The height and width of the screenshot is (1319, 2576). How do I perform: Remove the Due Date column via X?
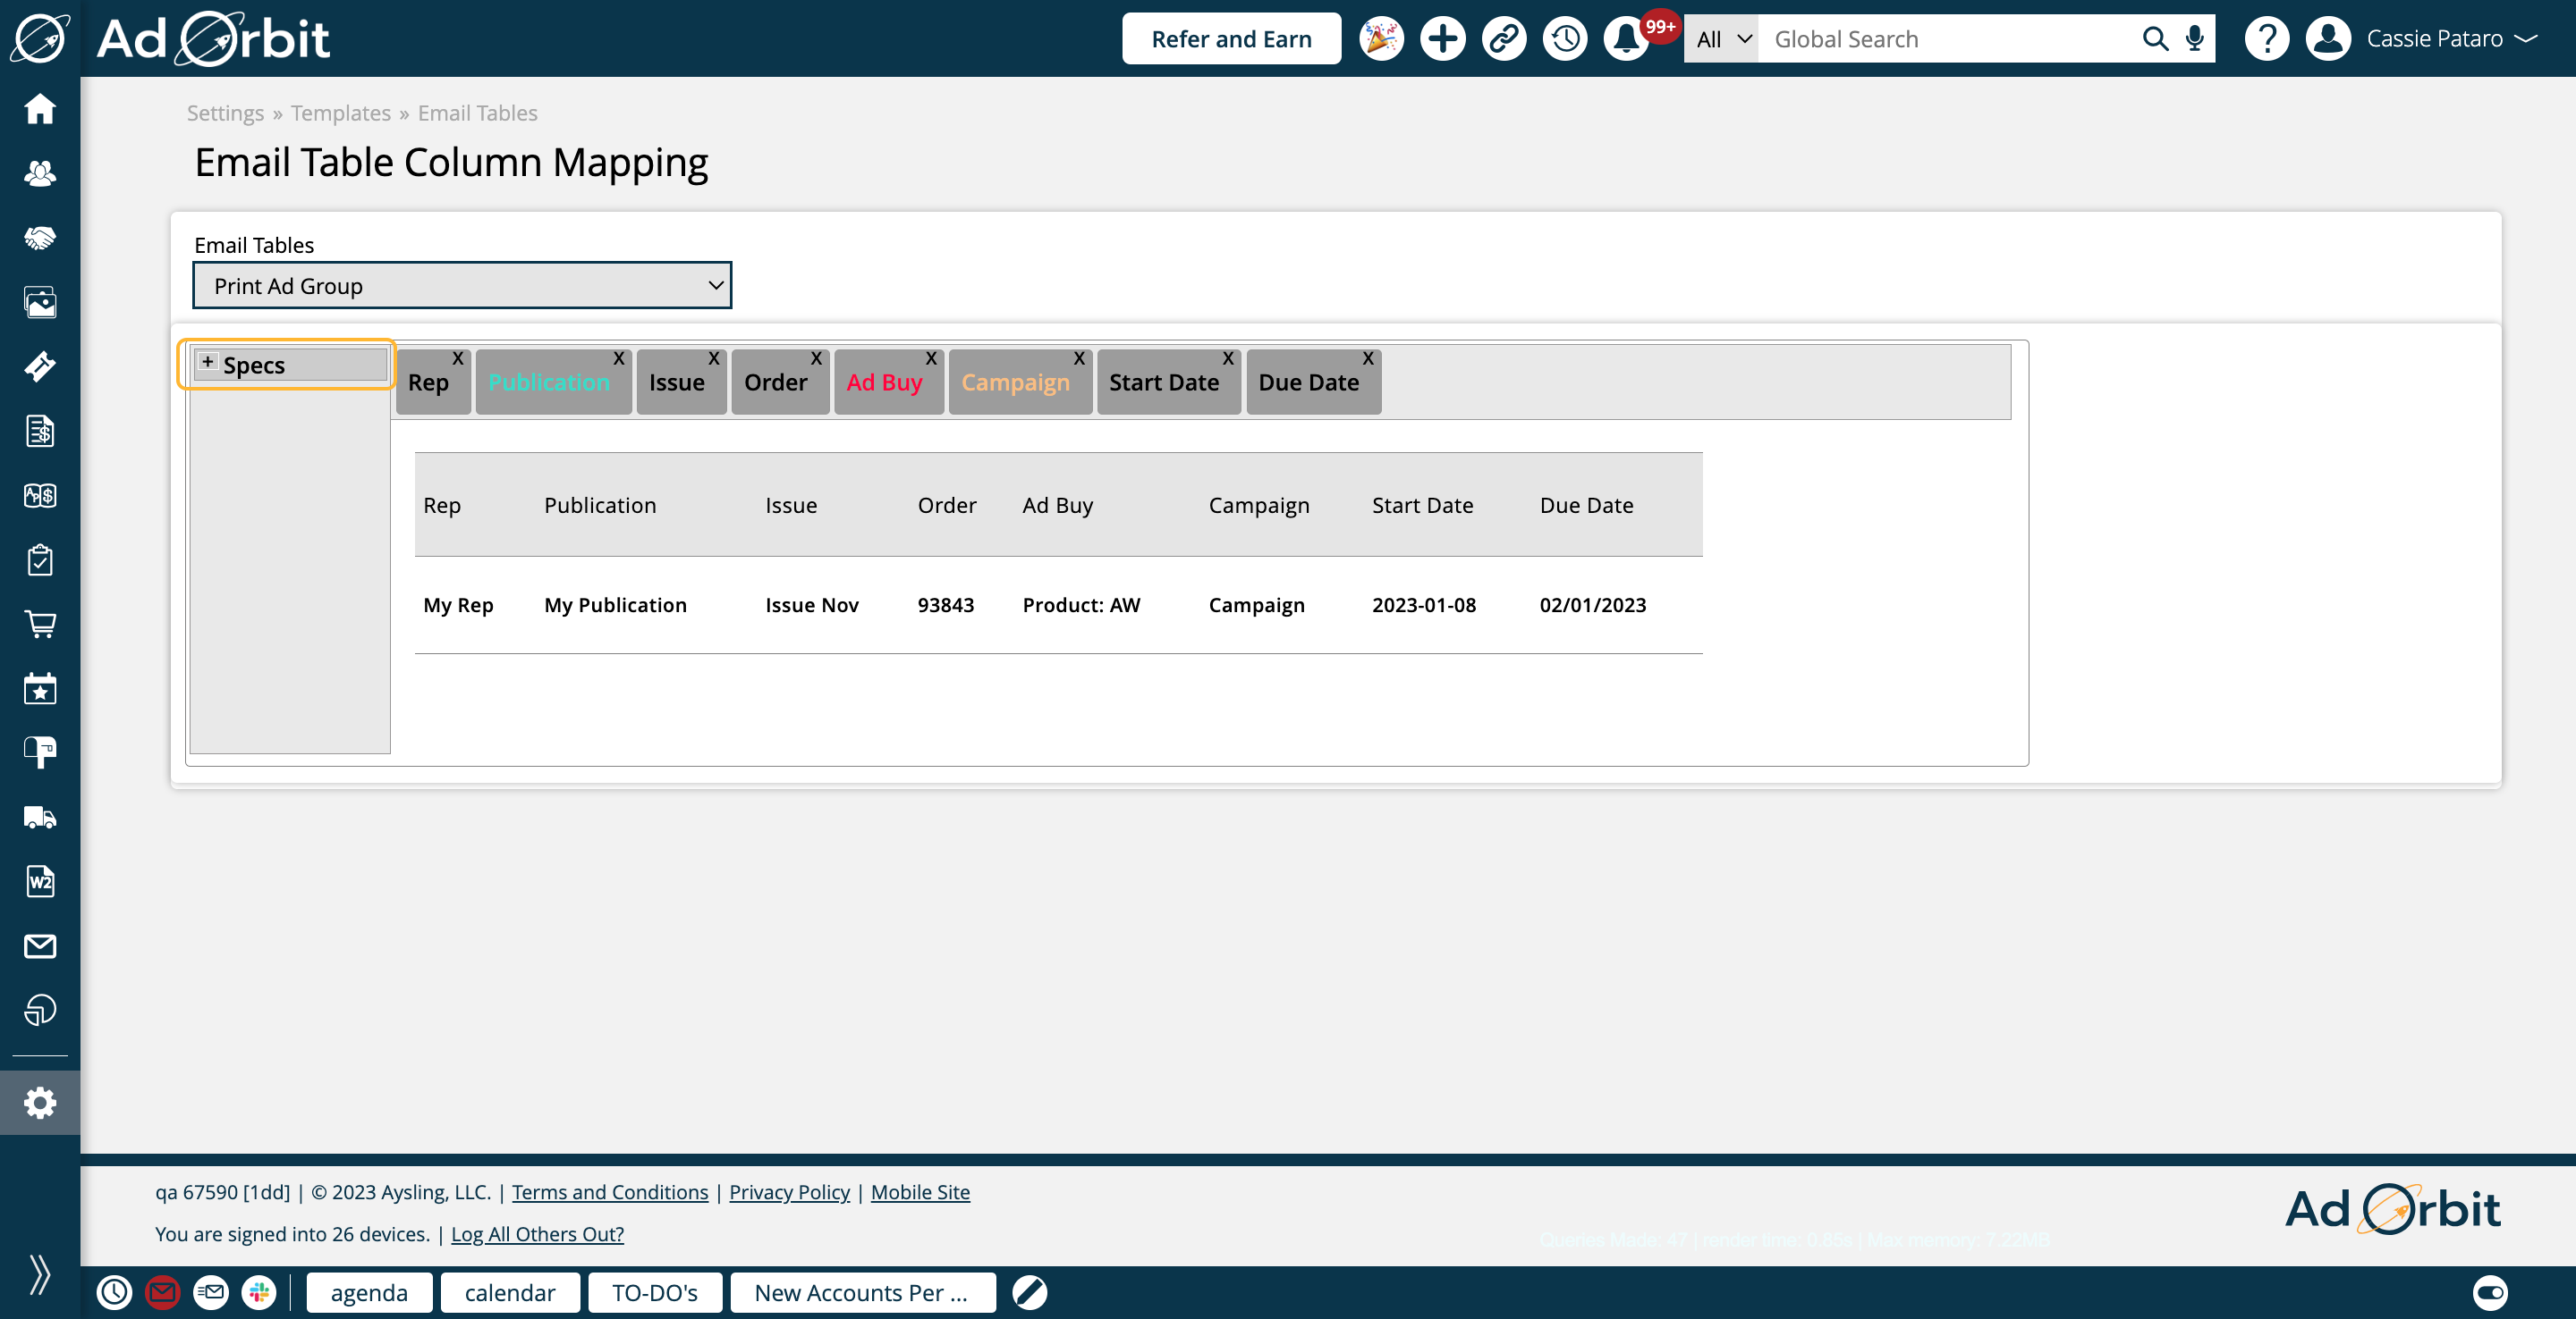pyautogui.click(x=1367, y=357)
